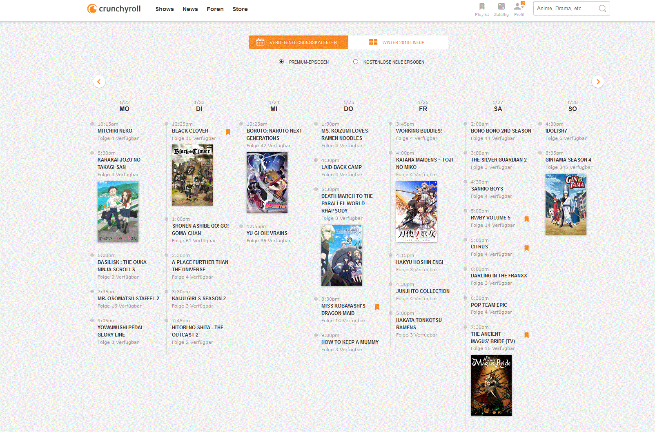The width and height of the screenshot is (655, 432).
Task: Toggle bookmark for The Ancient Magus' Bride
Action: click(527, 335)
